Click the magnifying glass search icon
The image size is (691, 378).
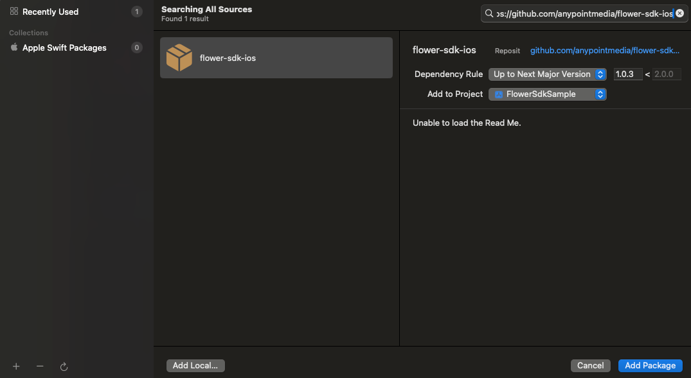490,13
